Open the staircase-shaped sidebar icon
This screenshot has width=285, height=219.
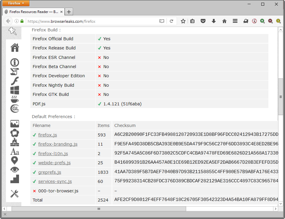point(15,179)
